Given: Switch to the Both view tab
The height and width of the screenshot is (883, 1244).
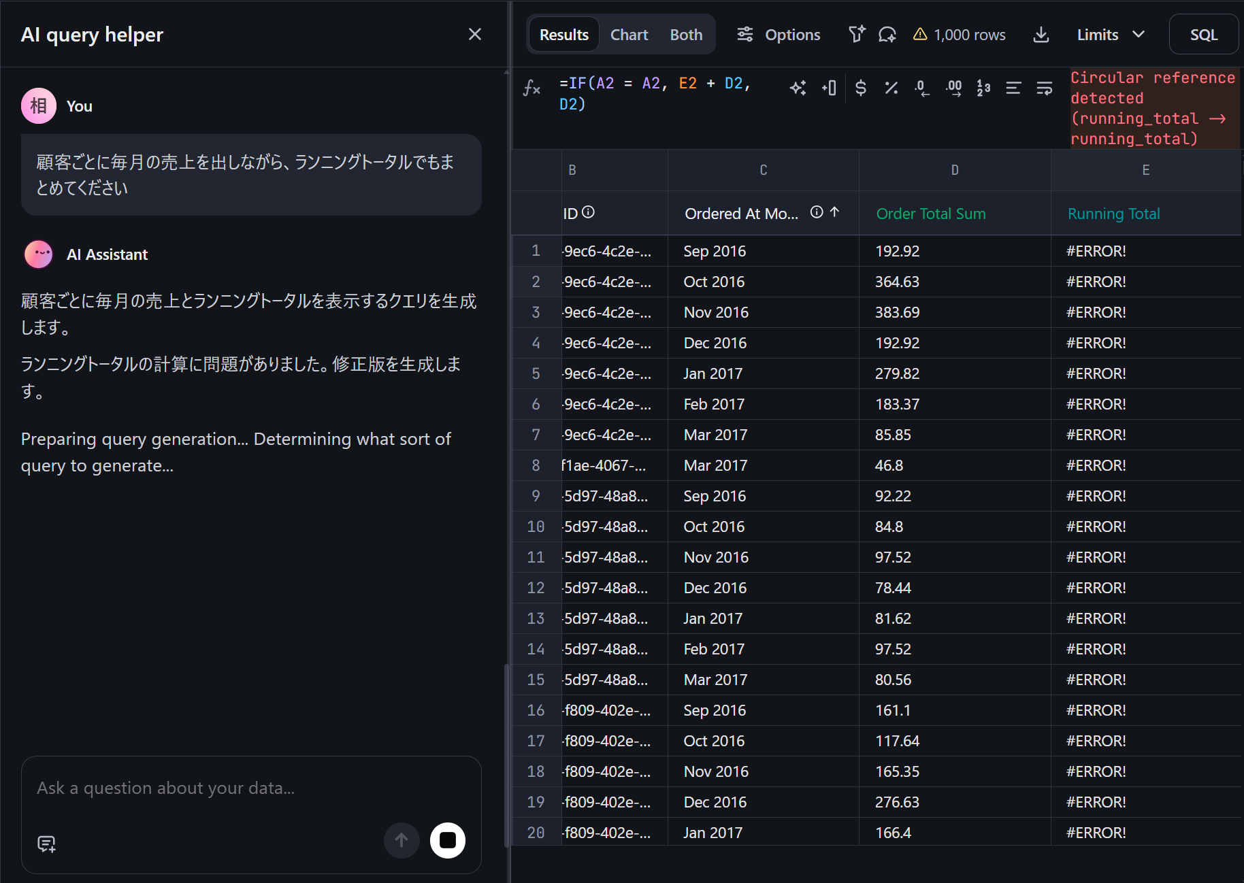Looking at the screenshot, I should (x=685, y=35).
